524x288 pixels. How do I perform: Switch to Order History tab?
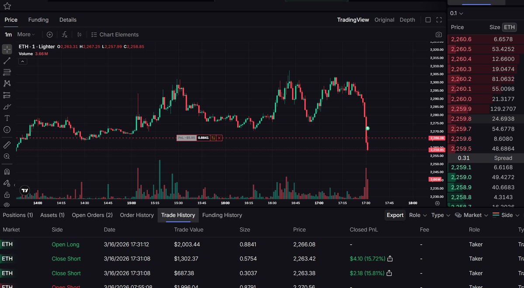coord(137,215)
